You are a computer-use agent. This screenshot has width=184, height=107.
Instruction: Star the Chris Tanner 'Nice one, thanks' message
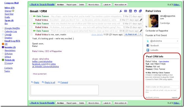[x=32, y=23]
